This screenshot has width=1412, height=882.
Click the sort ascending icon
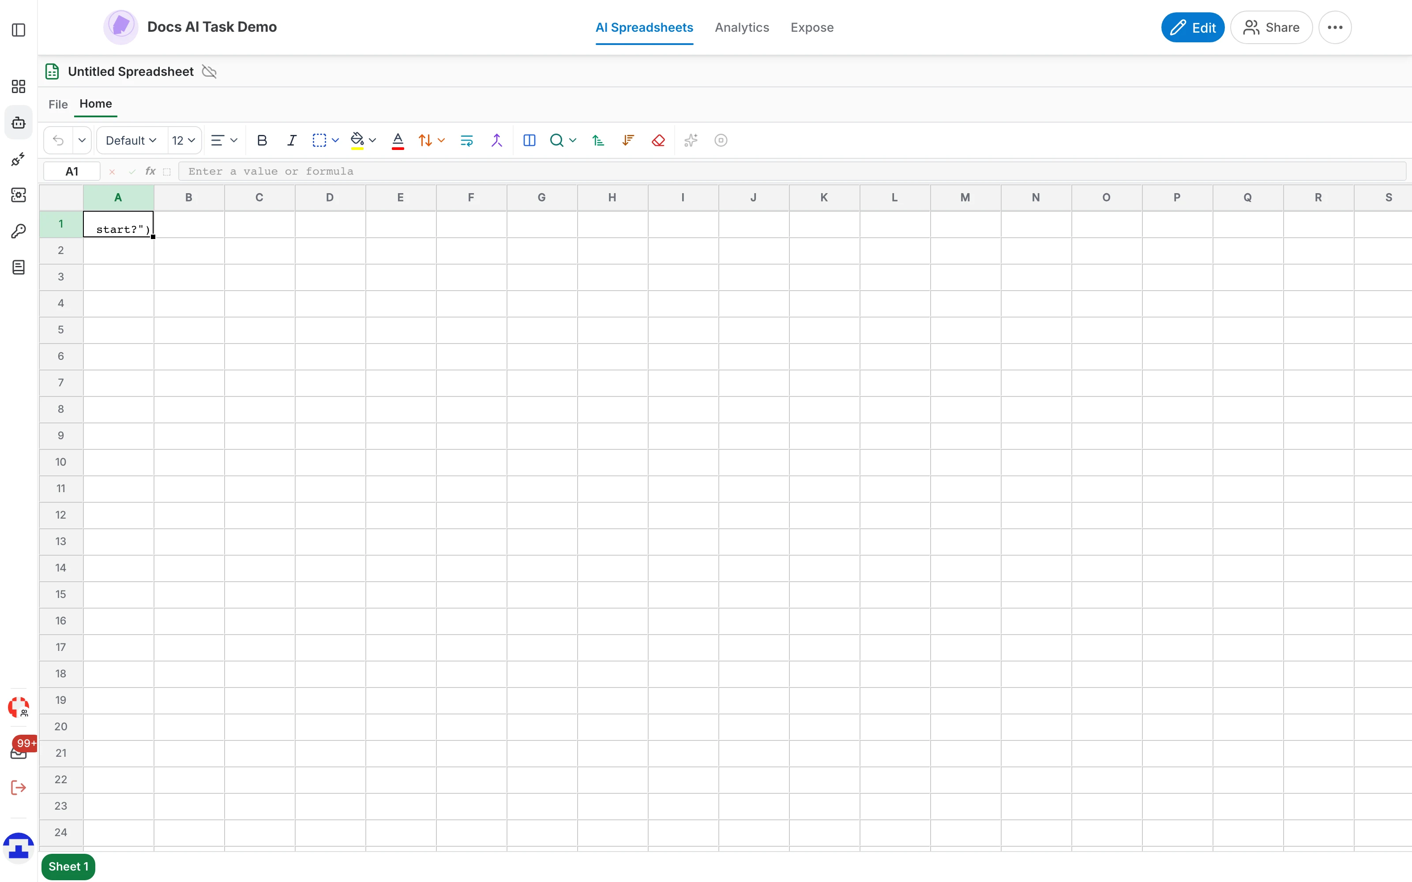click(x=598, y=141)
